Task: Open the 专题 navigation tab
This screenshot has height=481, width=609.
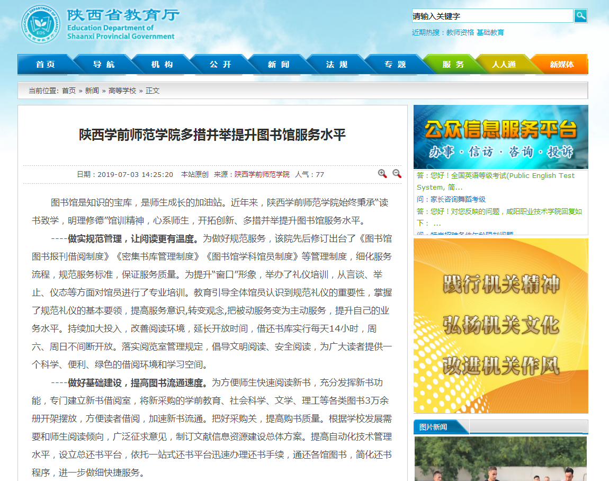Action: pos(395,65)
